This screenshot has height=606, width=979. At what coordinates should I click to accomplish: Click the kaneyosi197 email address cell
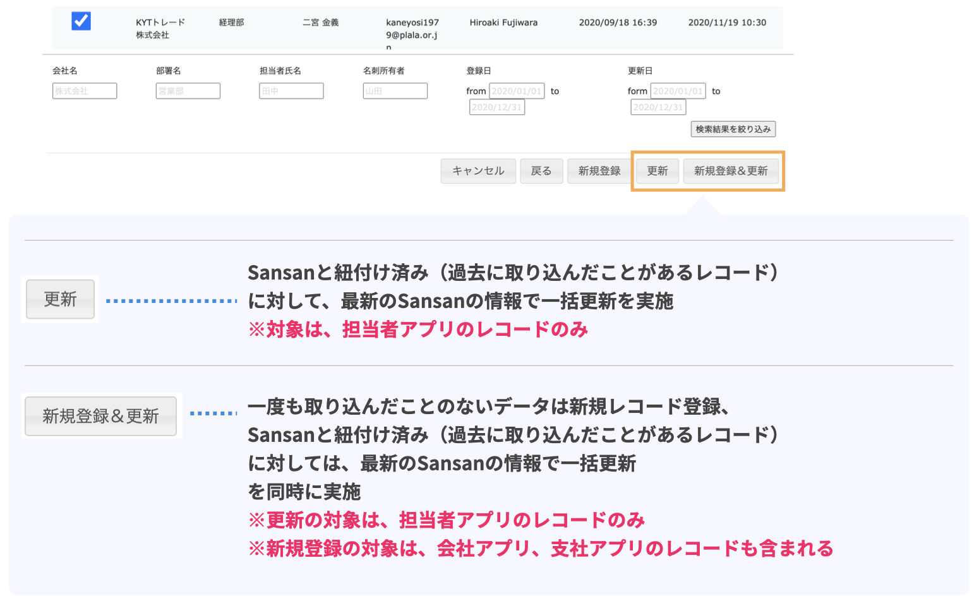[x=412, y=29]
